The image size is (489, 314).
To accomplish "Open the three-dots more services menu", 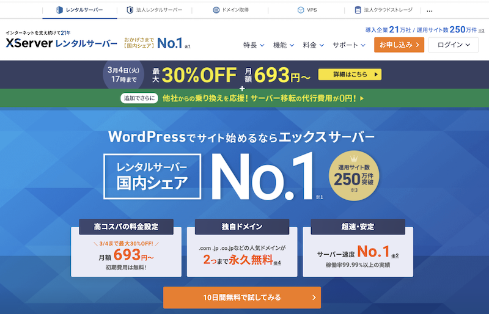I will 430,10.
